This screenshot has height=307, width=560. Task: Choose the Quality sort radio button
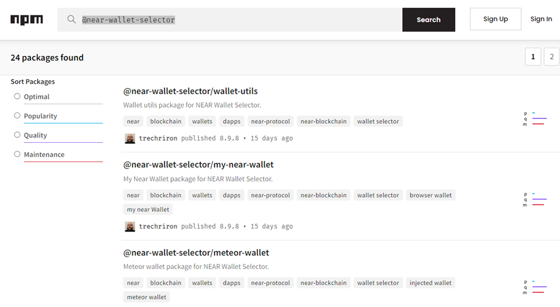(17, 135)
